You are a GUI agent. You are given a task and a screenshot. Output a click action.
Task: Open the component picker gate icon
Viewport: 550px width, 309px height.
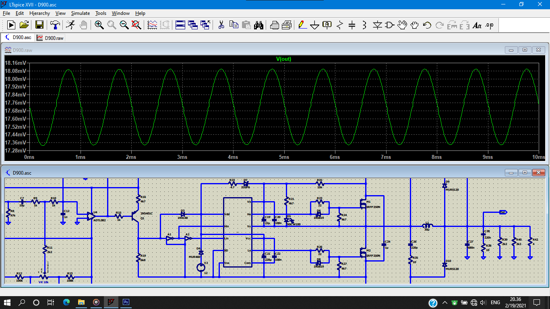pos(390,25)
